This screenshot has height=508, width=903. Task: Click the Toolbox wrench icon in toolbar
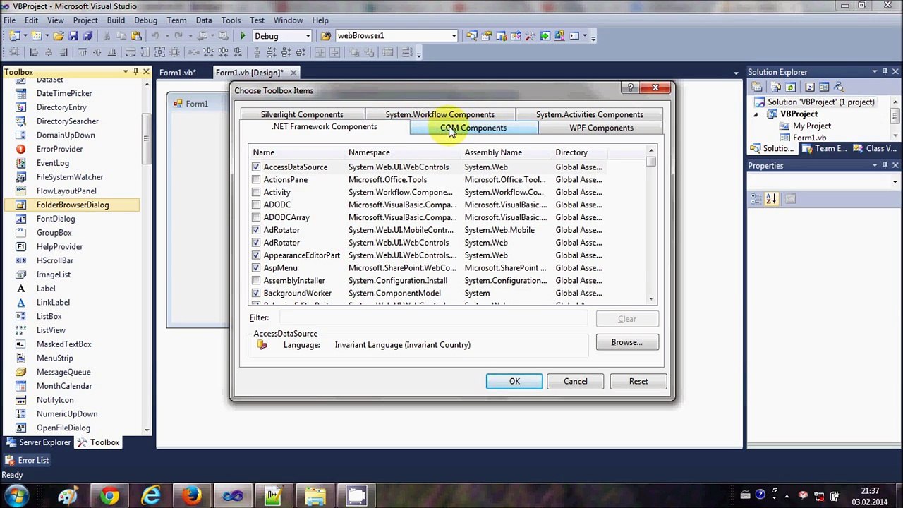[530, 36]
